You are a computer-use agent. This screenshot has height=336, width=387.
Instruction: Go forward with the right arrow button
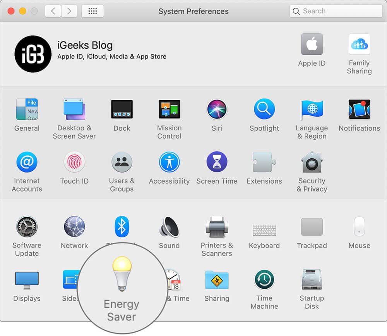pos(69,11)
